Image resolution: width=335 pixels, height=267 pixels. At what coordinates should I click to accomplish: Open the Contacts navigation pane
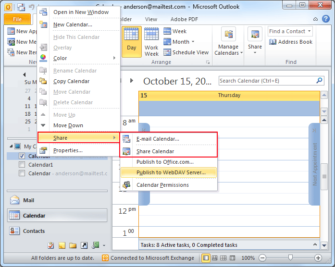(57, 231)
